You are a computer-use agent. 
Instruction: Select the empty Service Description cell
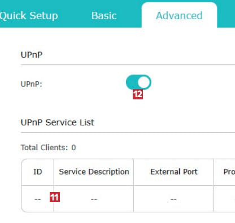point(94,199)
